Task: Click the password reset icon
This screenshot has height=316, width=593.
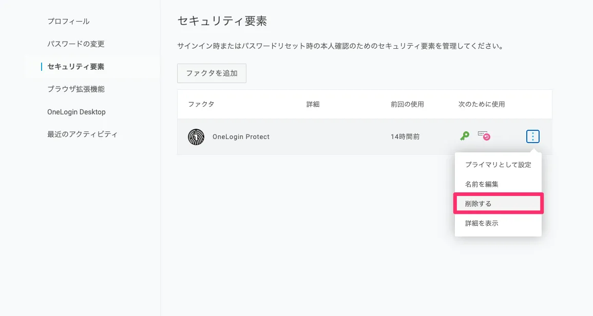Action: tap(484, 135)
